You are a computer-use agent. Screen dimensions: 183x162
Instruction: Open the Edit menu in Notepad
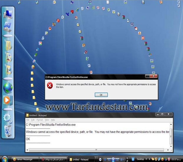coord(33,120)
